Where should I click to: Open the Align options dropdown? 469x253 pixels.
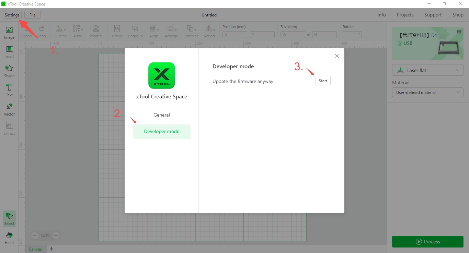[x=154, y=32]
